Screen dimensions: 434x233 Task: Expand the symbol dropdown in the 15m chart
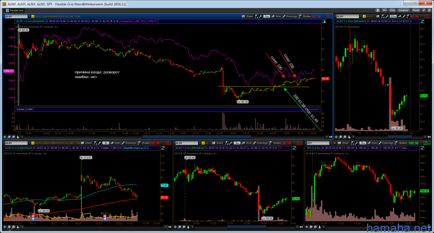361,16
